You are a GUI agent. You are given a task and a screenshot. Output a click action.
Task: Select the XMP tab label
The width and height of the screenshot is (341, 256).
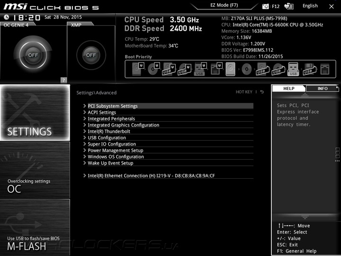pos(76,25)
